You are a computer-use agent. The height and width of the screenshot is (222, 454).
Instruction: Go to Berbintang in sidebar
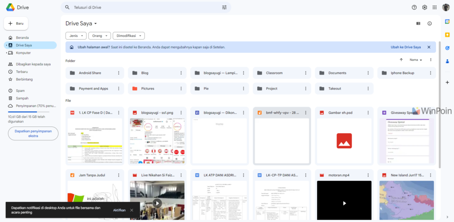tap(24, 79)
